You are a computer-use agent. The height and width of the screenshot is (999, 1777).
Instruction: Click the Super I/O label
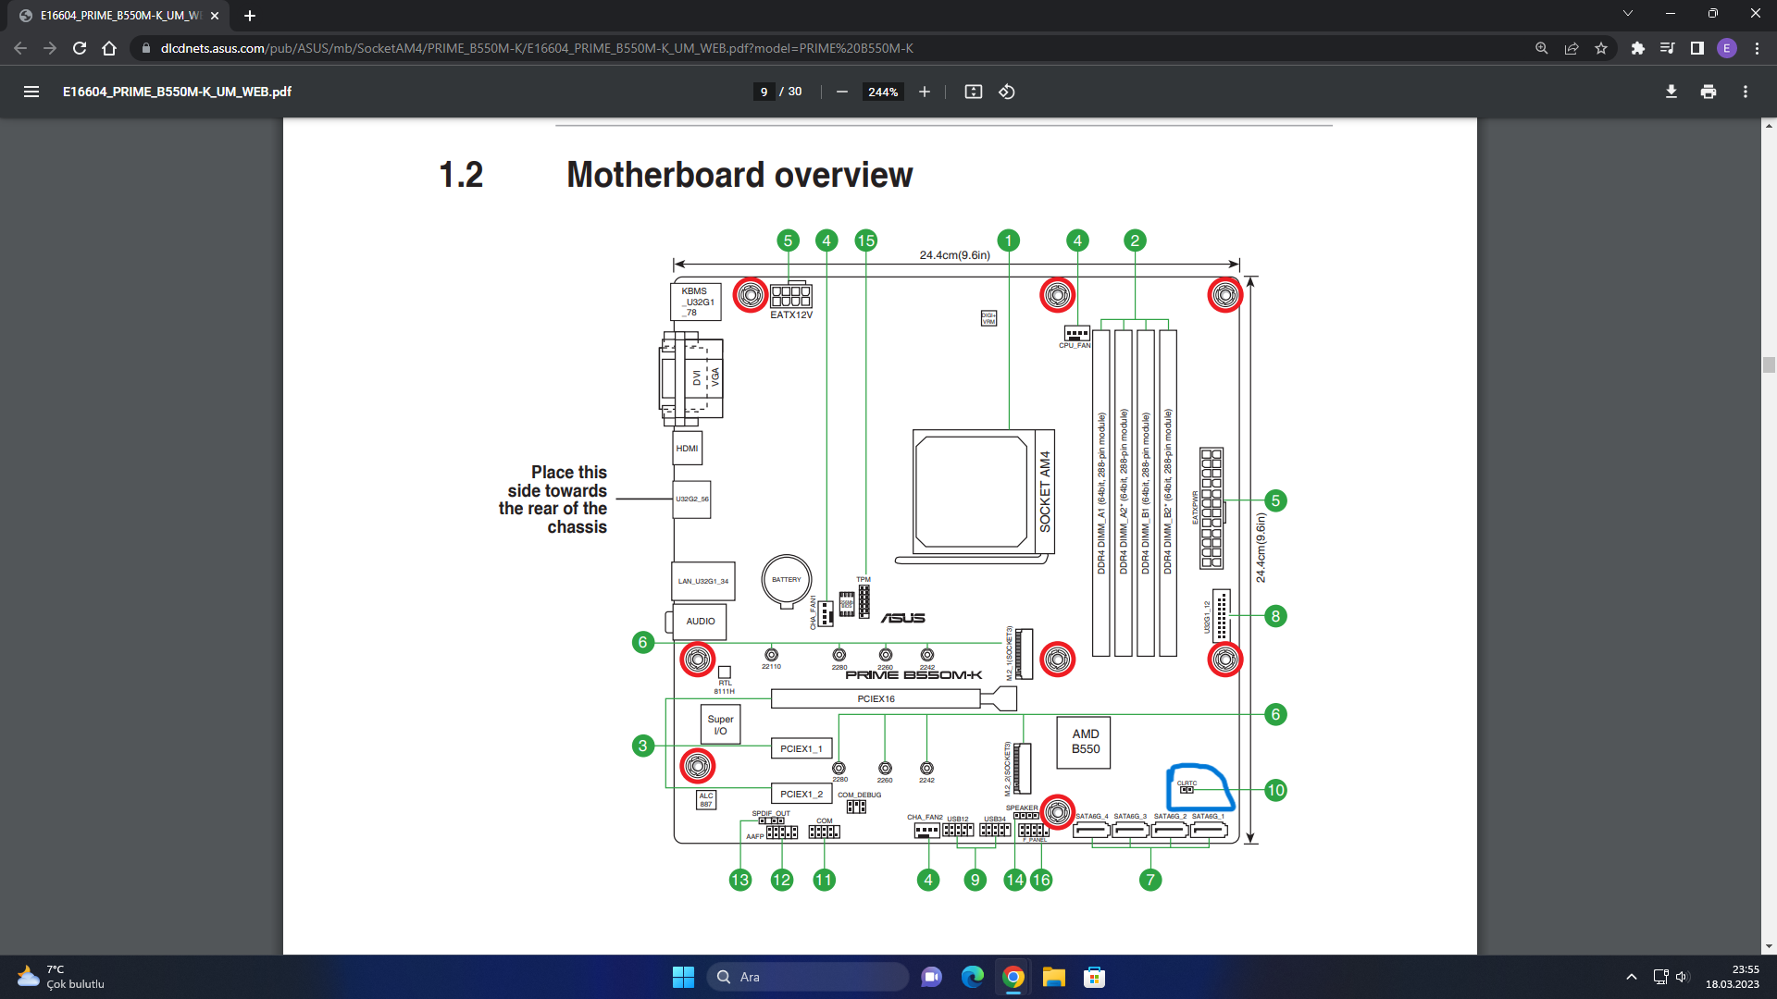[720, 725]
